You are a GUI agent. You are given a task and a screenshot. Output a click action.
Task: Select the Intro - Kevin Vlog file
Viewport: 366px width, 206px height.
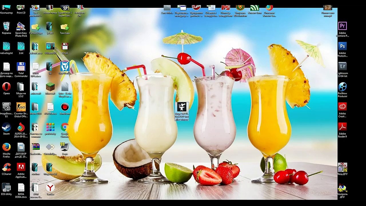65,90
